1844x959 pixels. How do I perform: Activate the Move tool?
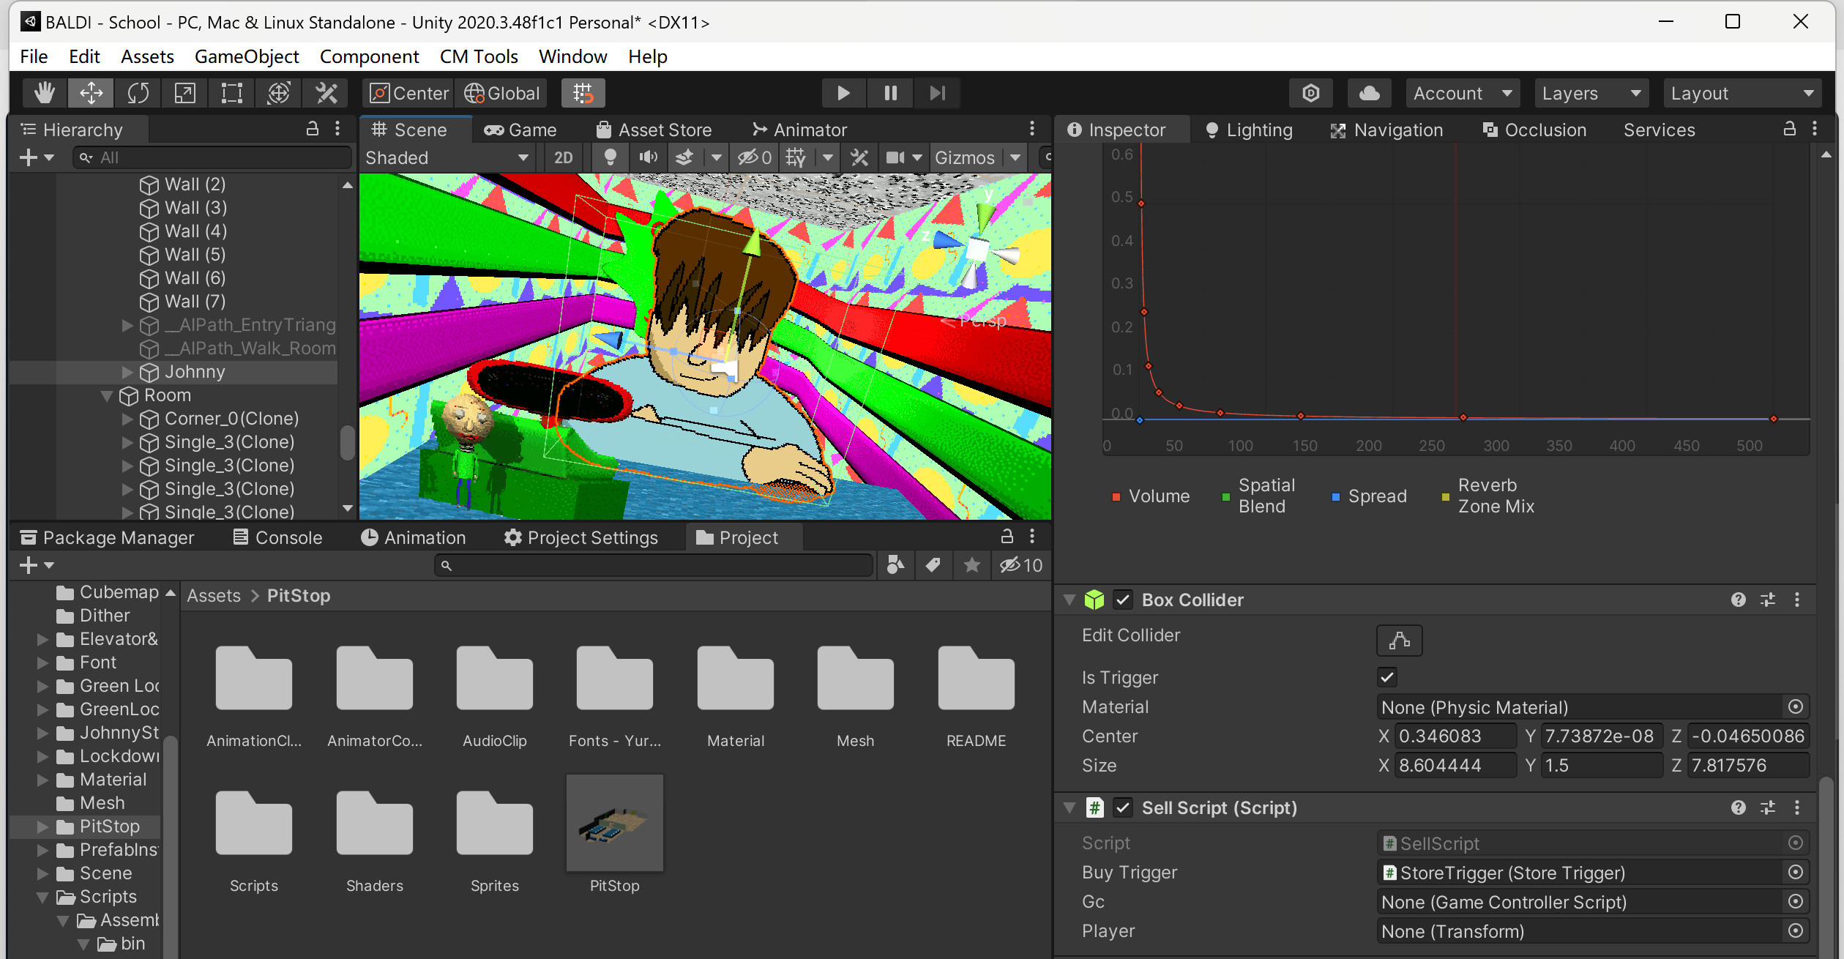[x=90, y=93]
